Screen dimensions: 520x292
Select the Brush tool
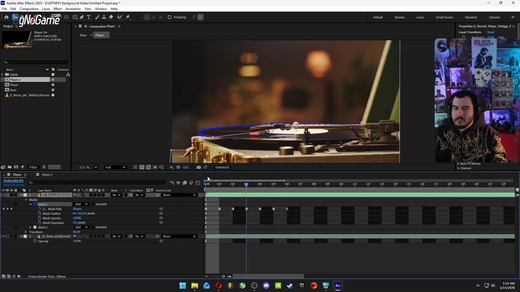[x=97, y=17]
